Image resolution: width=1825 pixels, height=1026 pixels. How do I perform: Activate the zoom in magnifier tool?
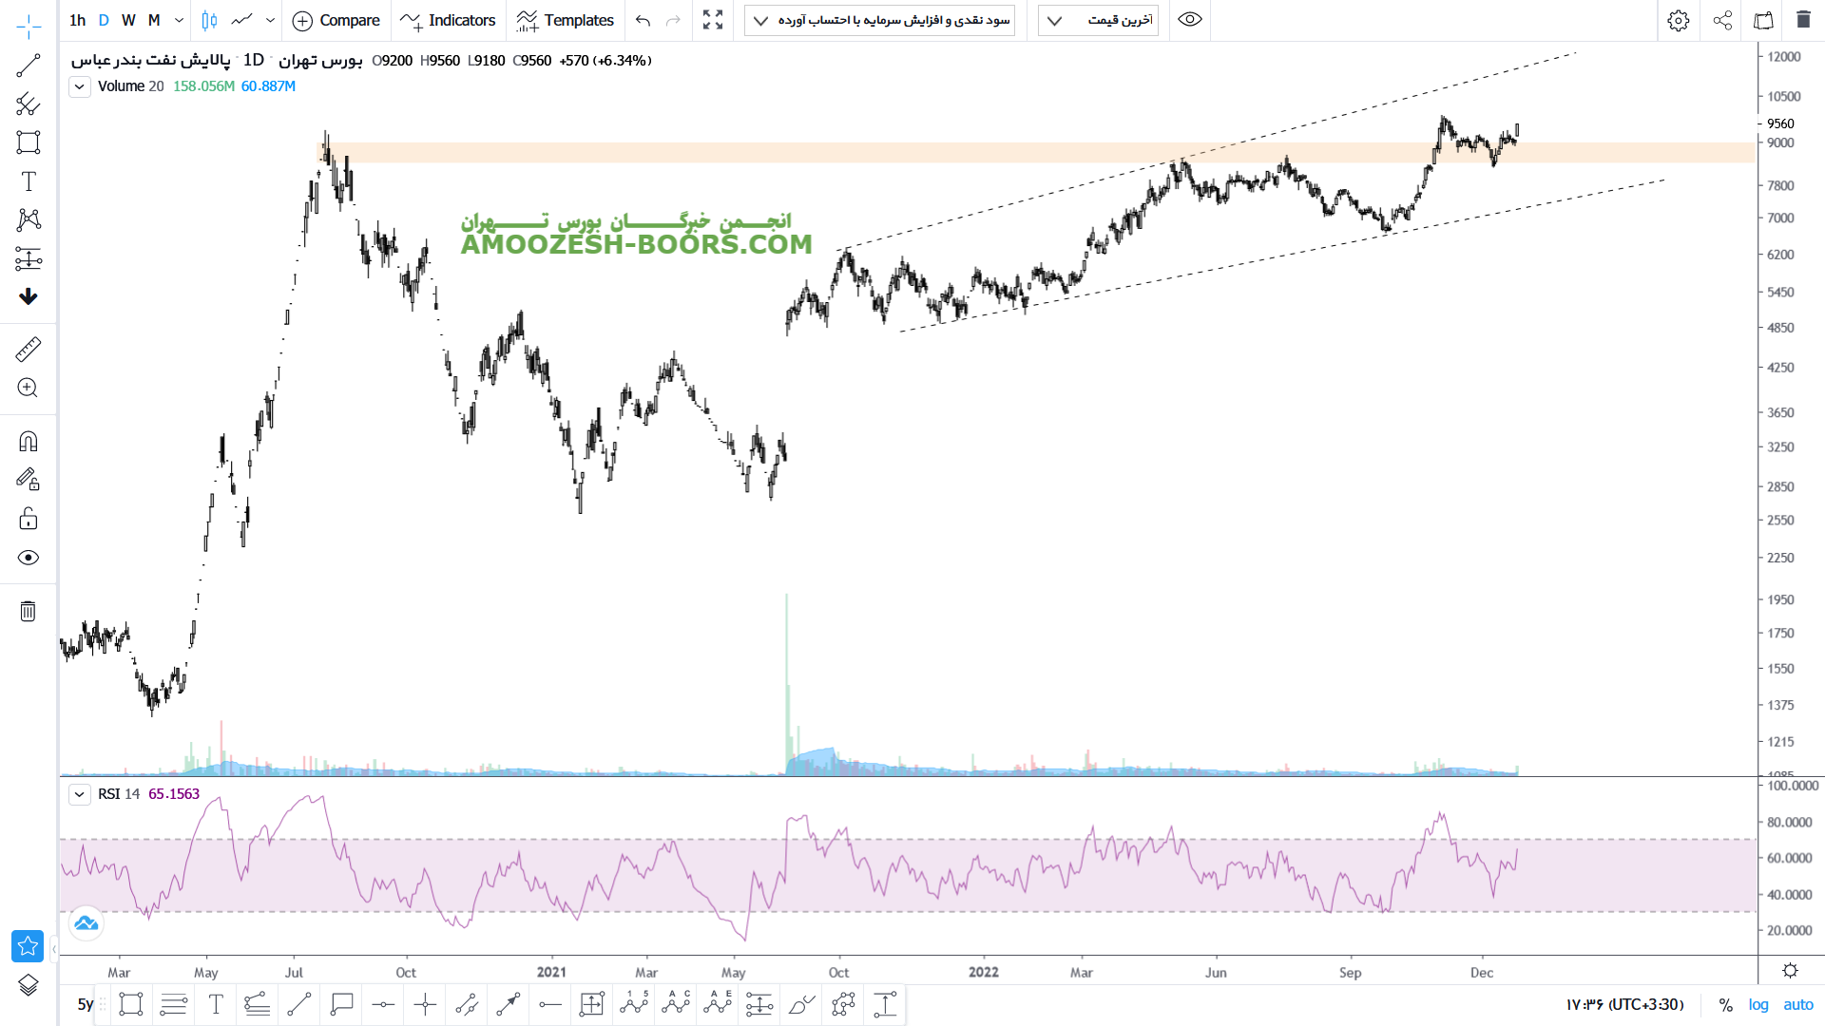point(29,388)
